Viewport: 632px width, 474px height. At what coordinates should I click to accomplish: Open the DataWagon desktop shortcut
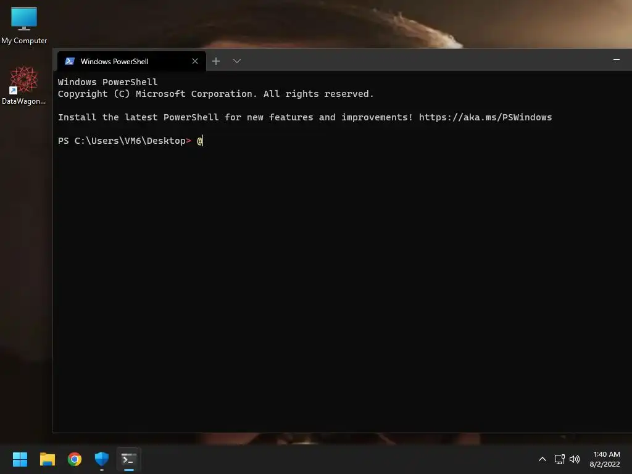[x=24, y=85]
